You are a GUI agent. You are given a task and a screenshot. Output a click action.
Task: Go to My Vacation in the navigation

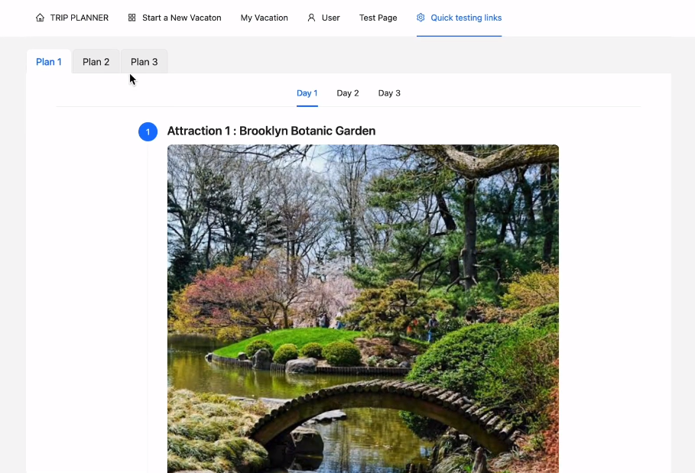(x=264, y=18)
